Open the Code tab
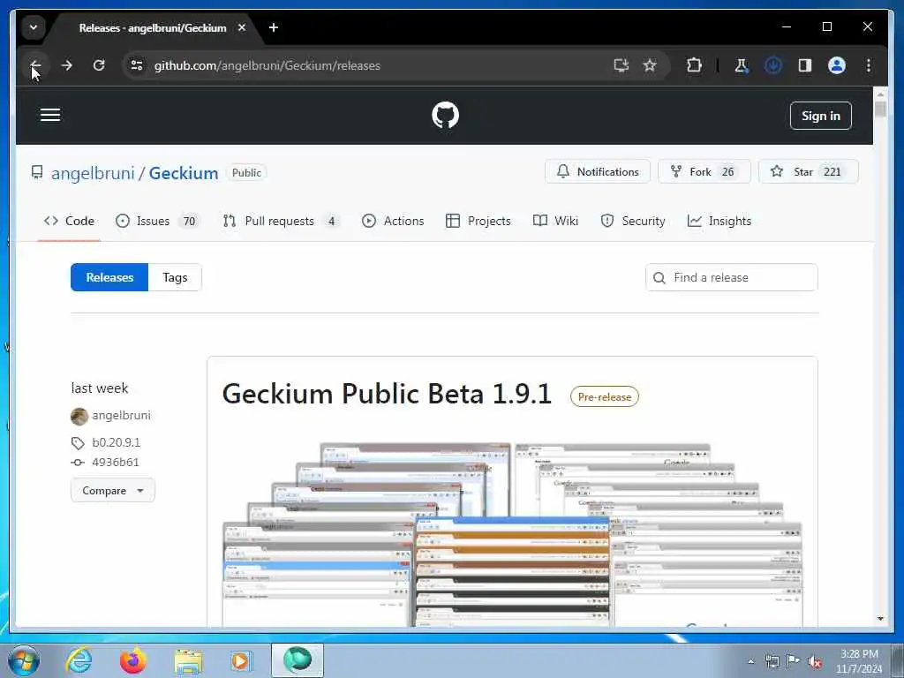Screen dimensions: 904x678 click(69, 221)
